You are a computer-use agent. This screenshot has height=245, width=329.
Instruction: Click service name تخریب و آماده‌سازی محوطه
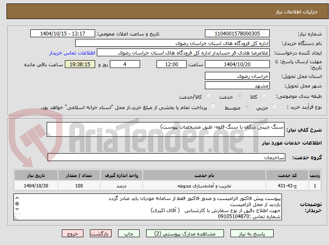pos(204,186)
